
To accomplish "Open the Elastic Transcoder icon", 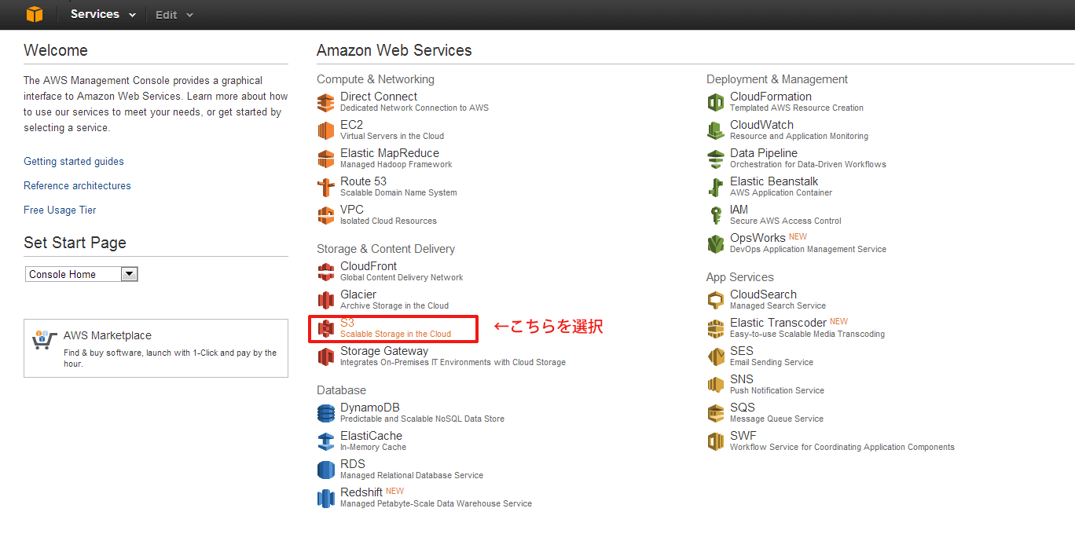I will tap(715, 328).
